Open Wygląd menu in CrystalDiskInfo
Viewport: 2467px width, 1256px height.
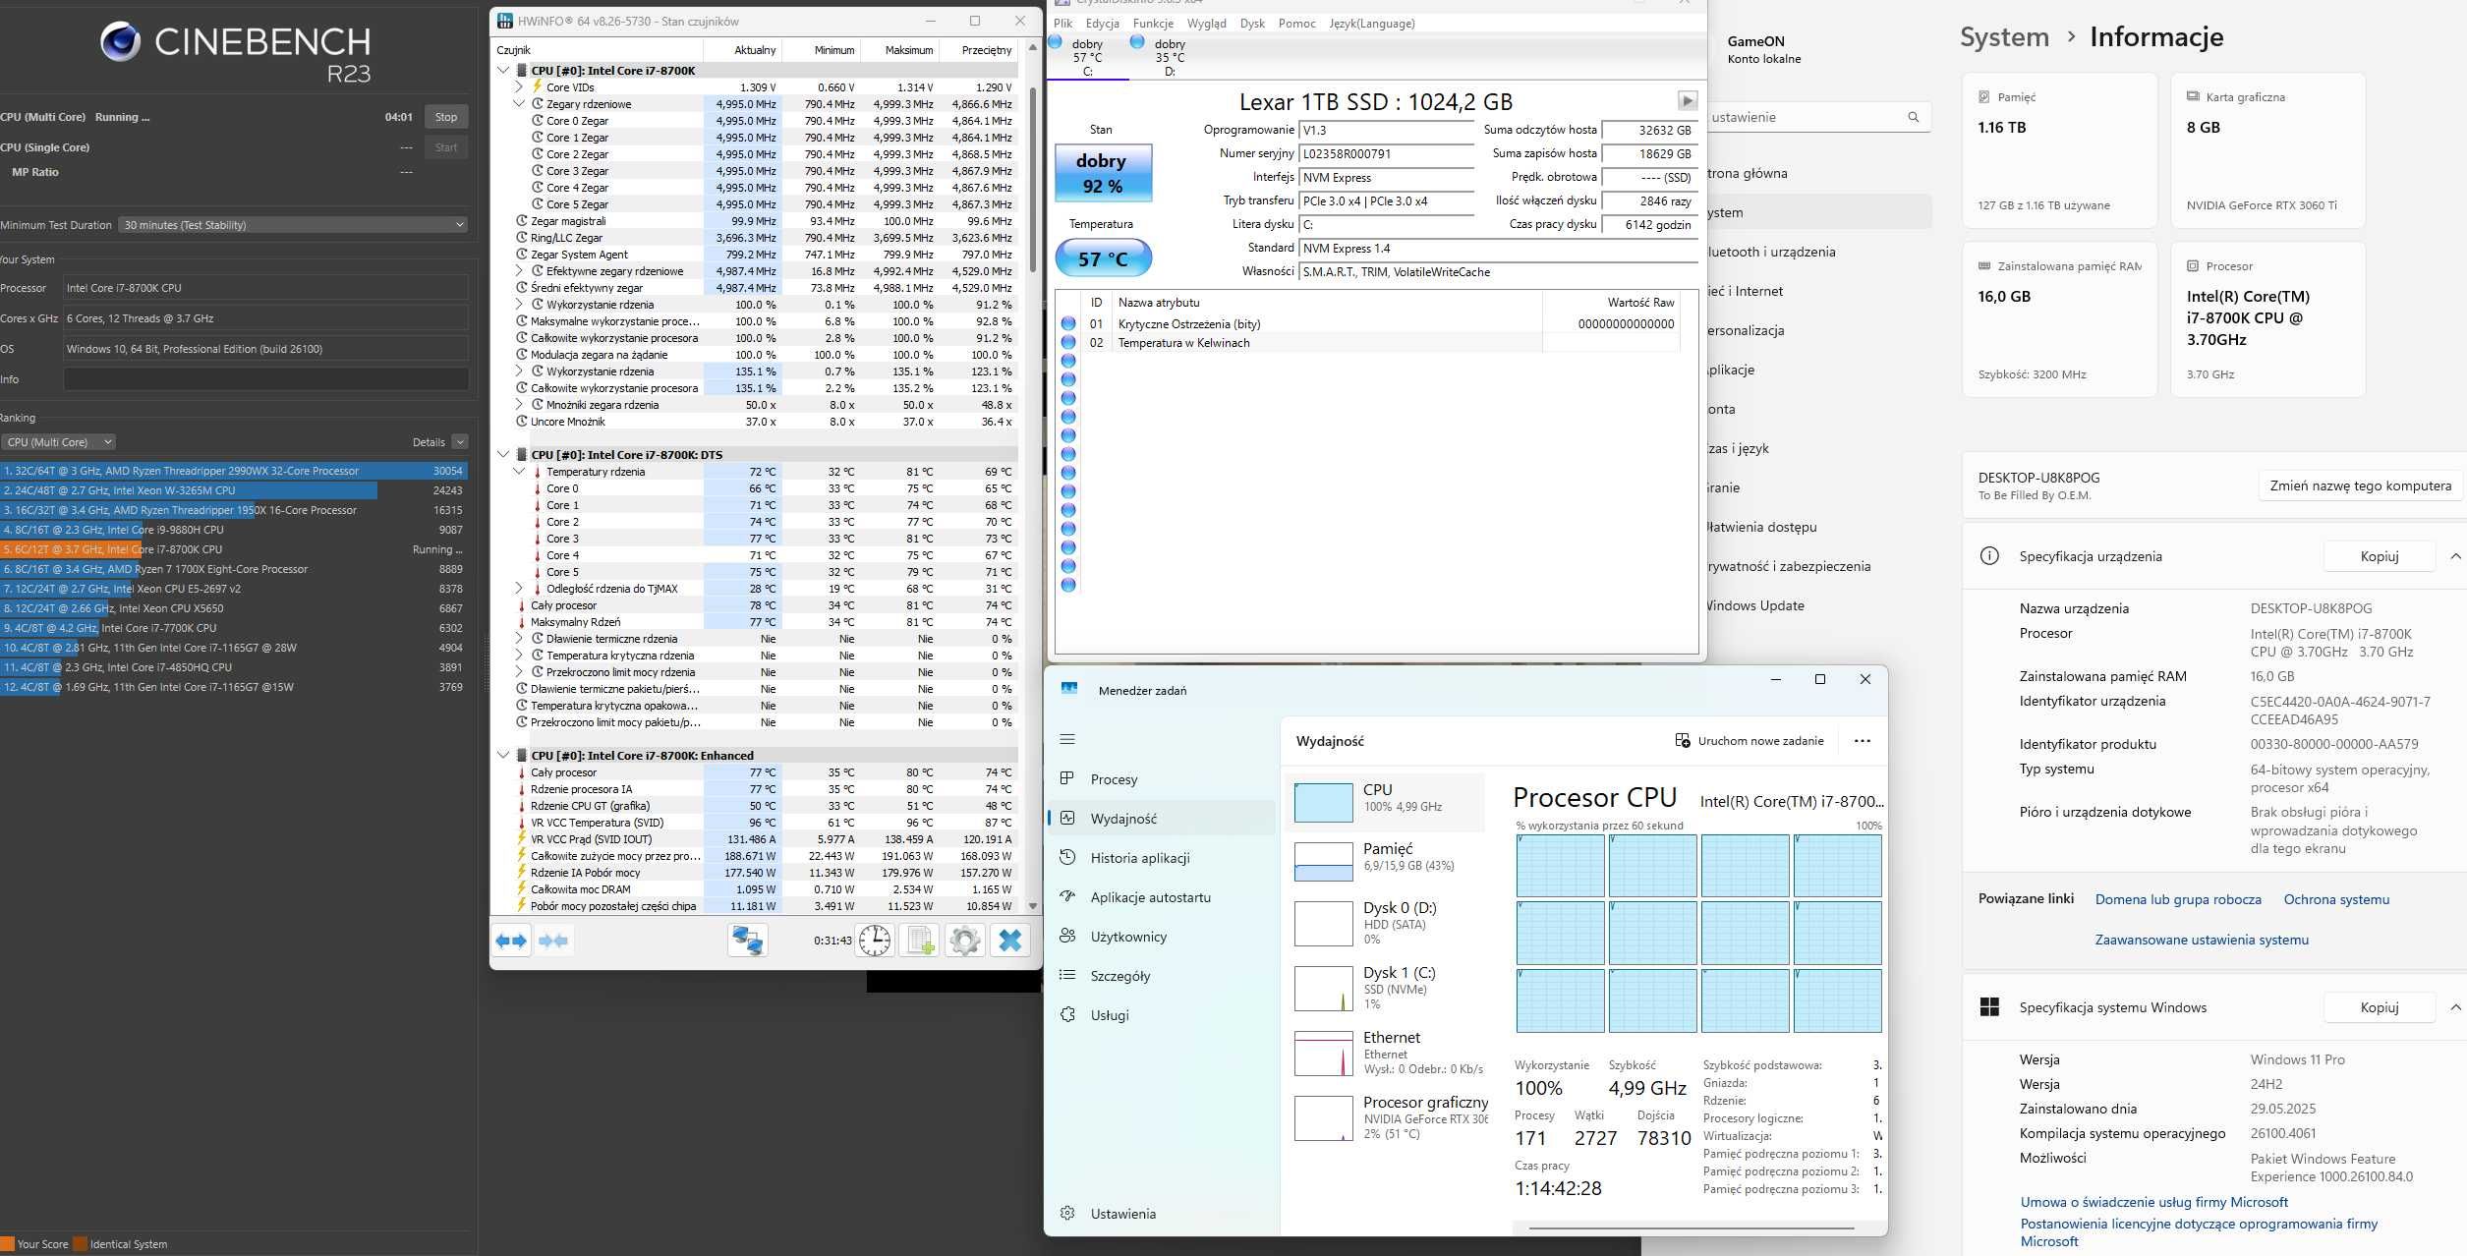tap(1206, 24)
